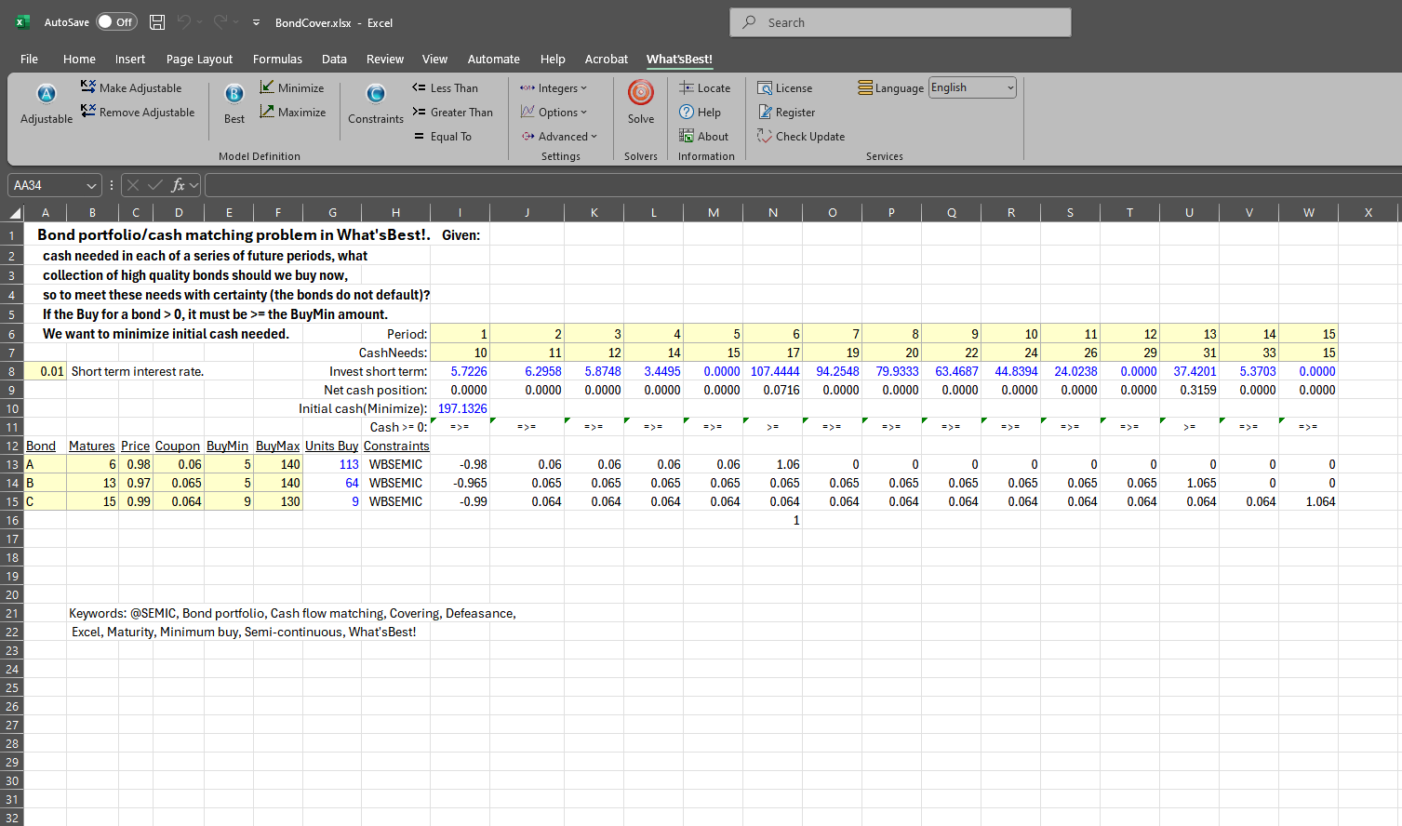
Task: Select column header N
Action: click(772, 212)
